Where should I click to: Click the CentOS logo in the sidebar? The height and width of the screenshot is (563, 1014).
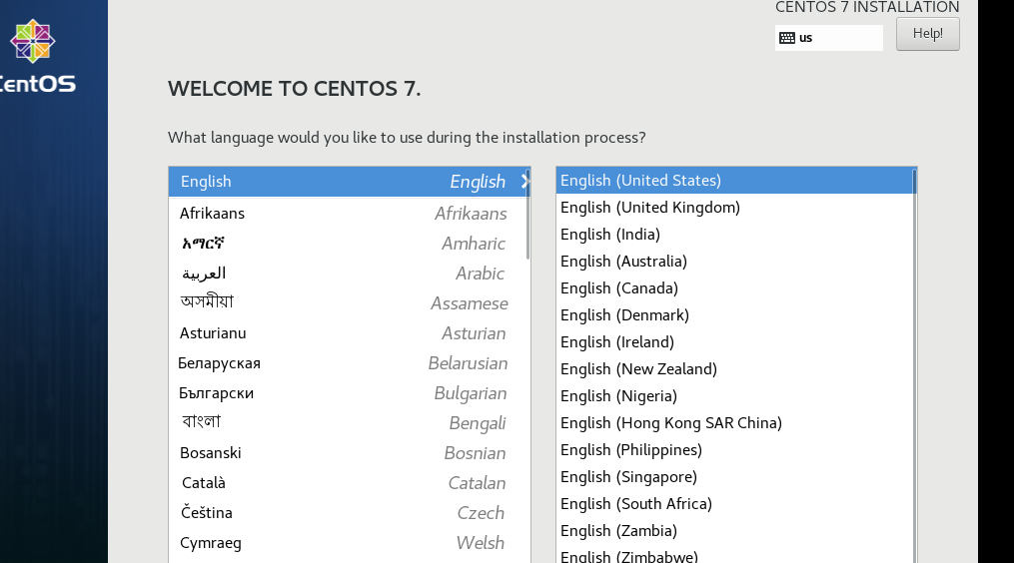click(38, 57)
